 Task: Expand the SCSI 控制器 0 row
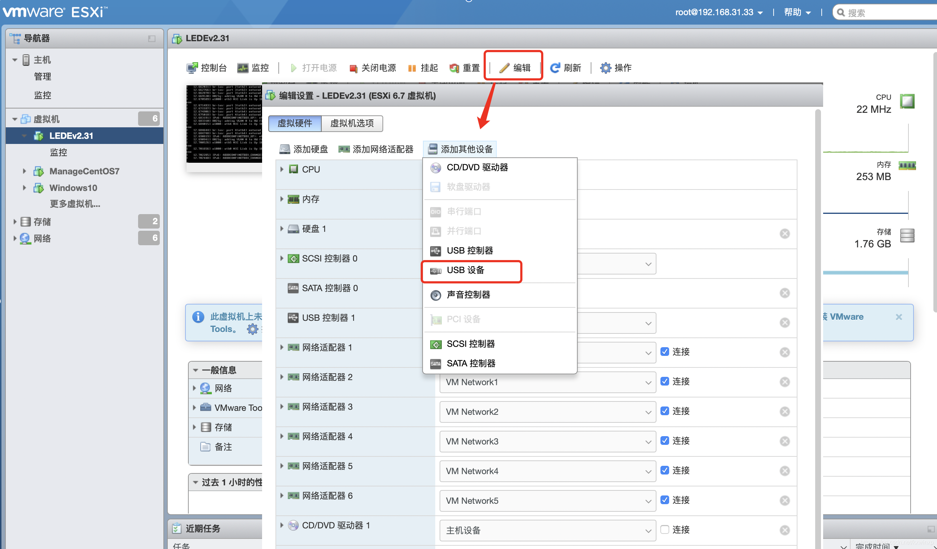(282, 258)
